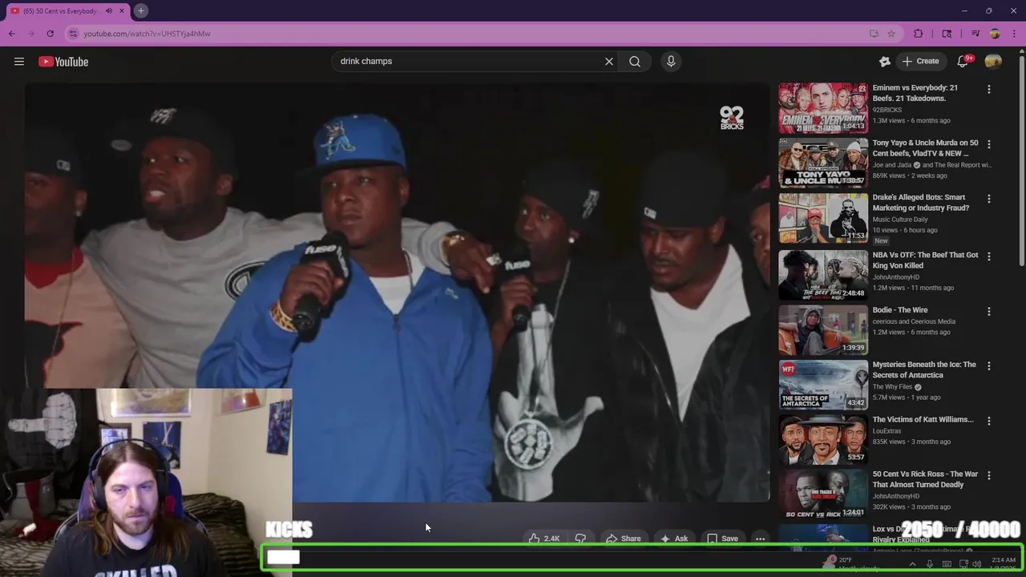Go back with browser back arrow
Screen dimensions: 1026x577
11,34
